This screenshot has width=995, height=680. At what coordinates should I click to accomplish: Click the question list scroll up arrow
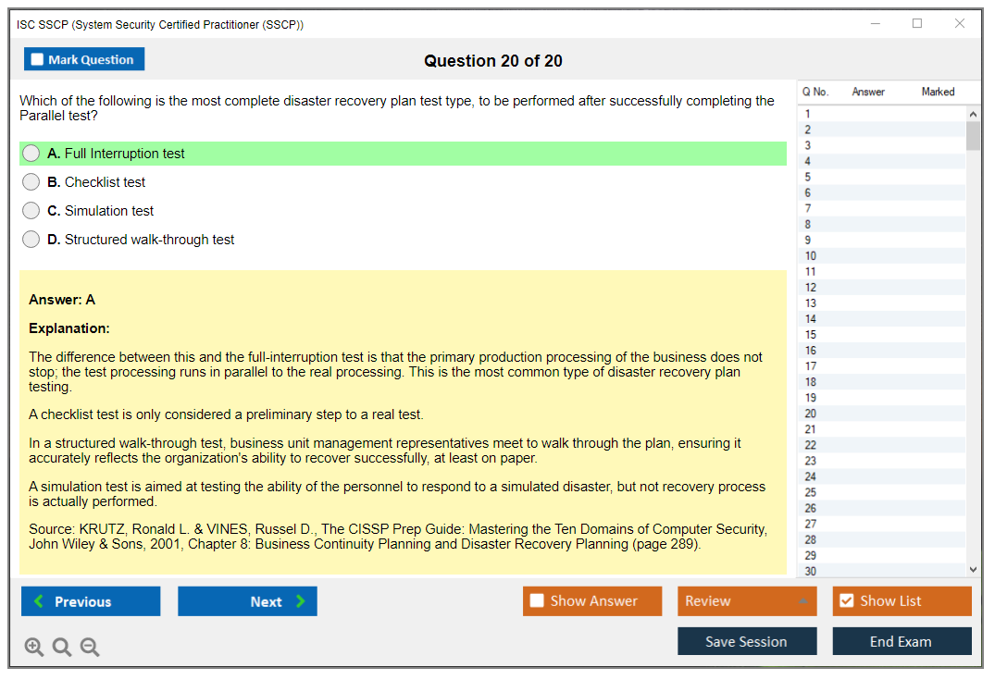[x=972, y=114]
